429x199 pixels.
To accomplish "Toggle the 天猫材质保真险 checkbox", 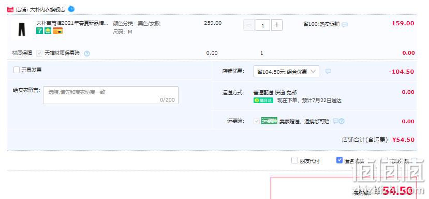I will point(39,53).
